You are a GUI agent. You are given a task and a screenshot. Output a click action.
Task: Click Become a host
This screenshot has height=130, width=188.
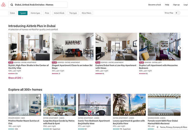[154, 5]
